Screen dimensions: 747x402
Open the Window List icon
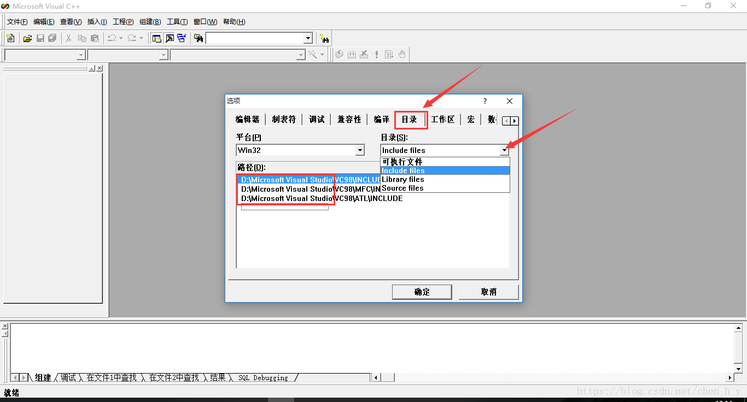[x=182, y=38]
